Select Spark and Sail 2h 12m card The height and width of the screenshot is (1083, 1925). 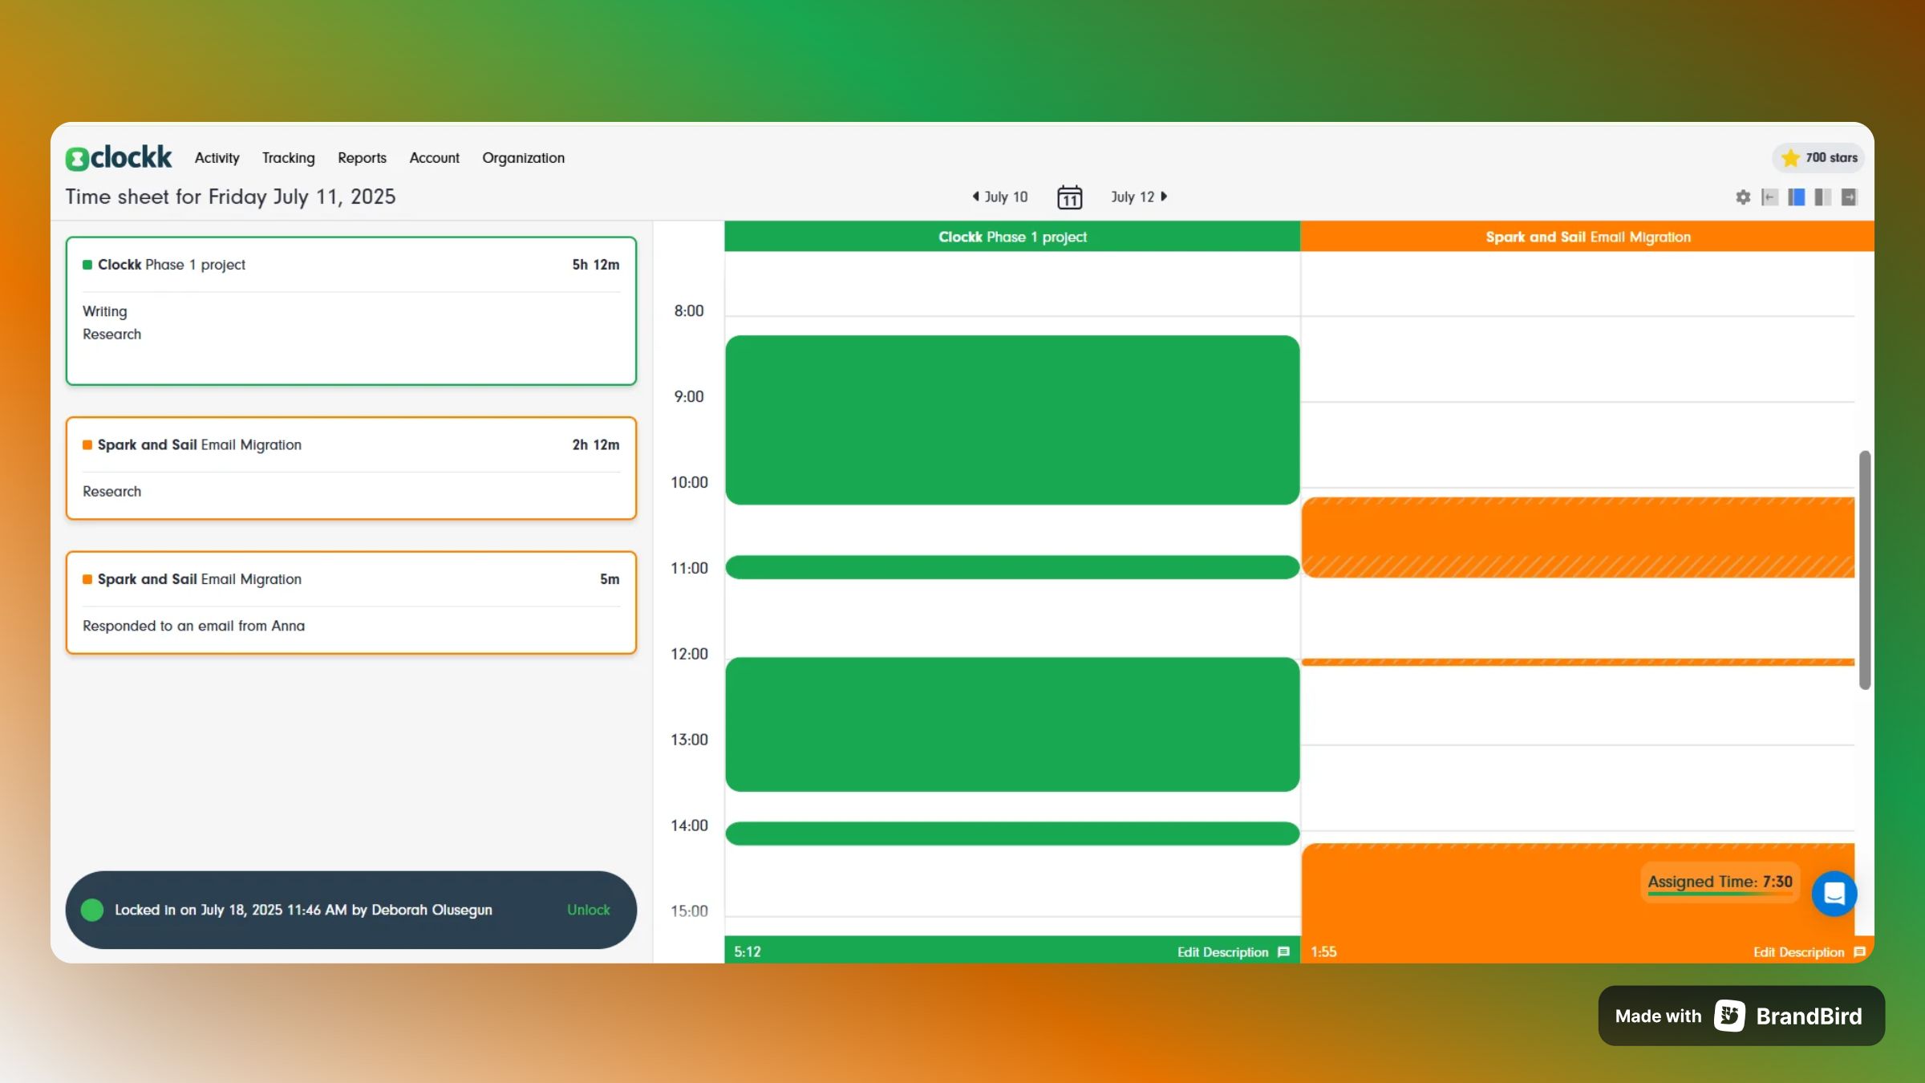click(351, 468)
